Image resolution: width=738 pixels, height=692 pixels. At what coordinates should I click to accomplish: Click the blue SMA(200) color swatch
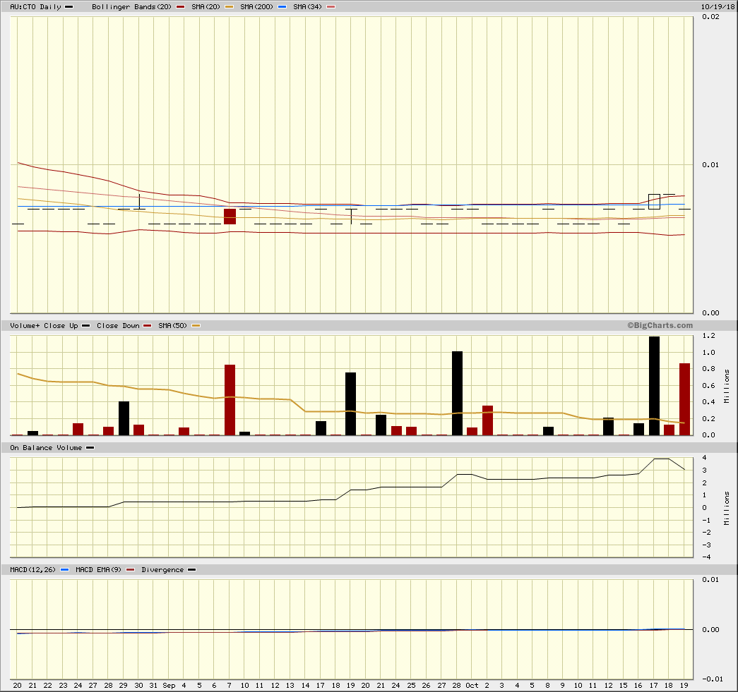(x=282, y=7)
